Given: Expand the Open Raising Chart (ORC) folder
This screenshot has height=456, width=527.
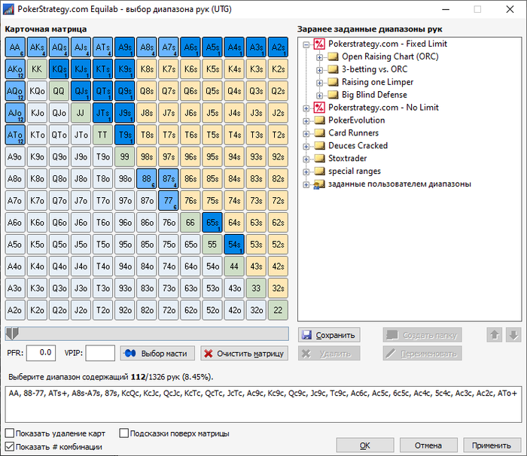Looking at the screenshot, I should tap(319, 57).
